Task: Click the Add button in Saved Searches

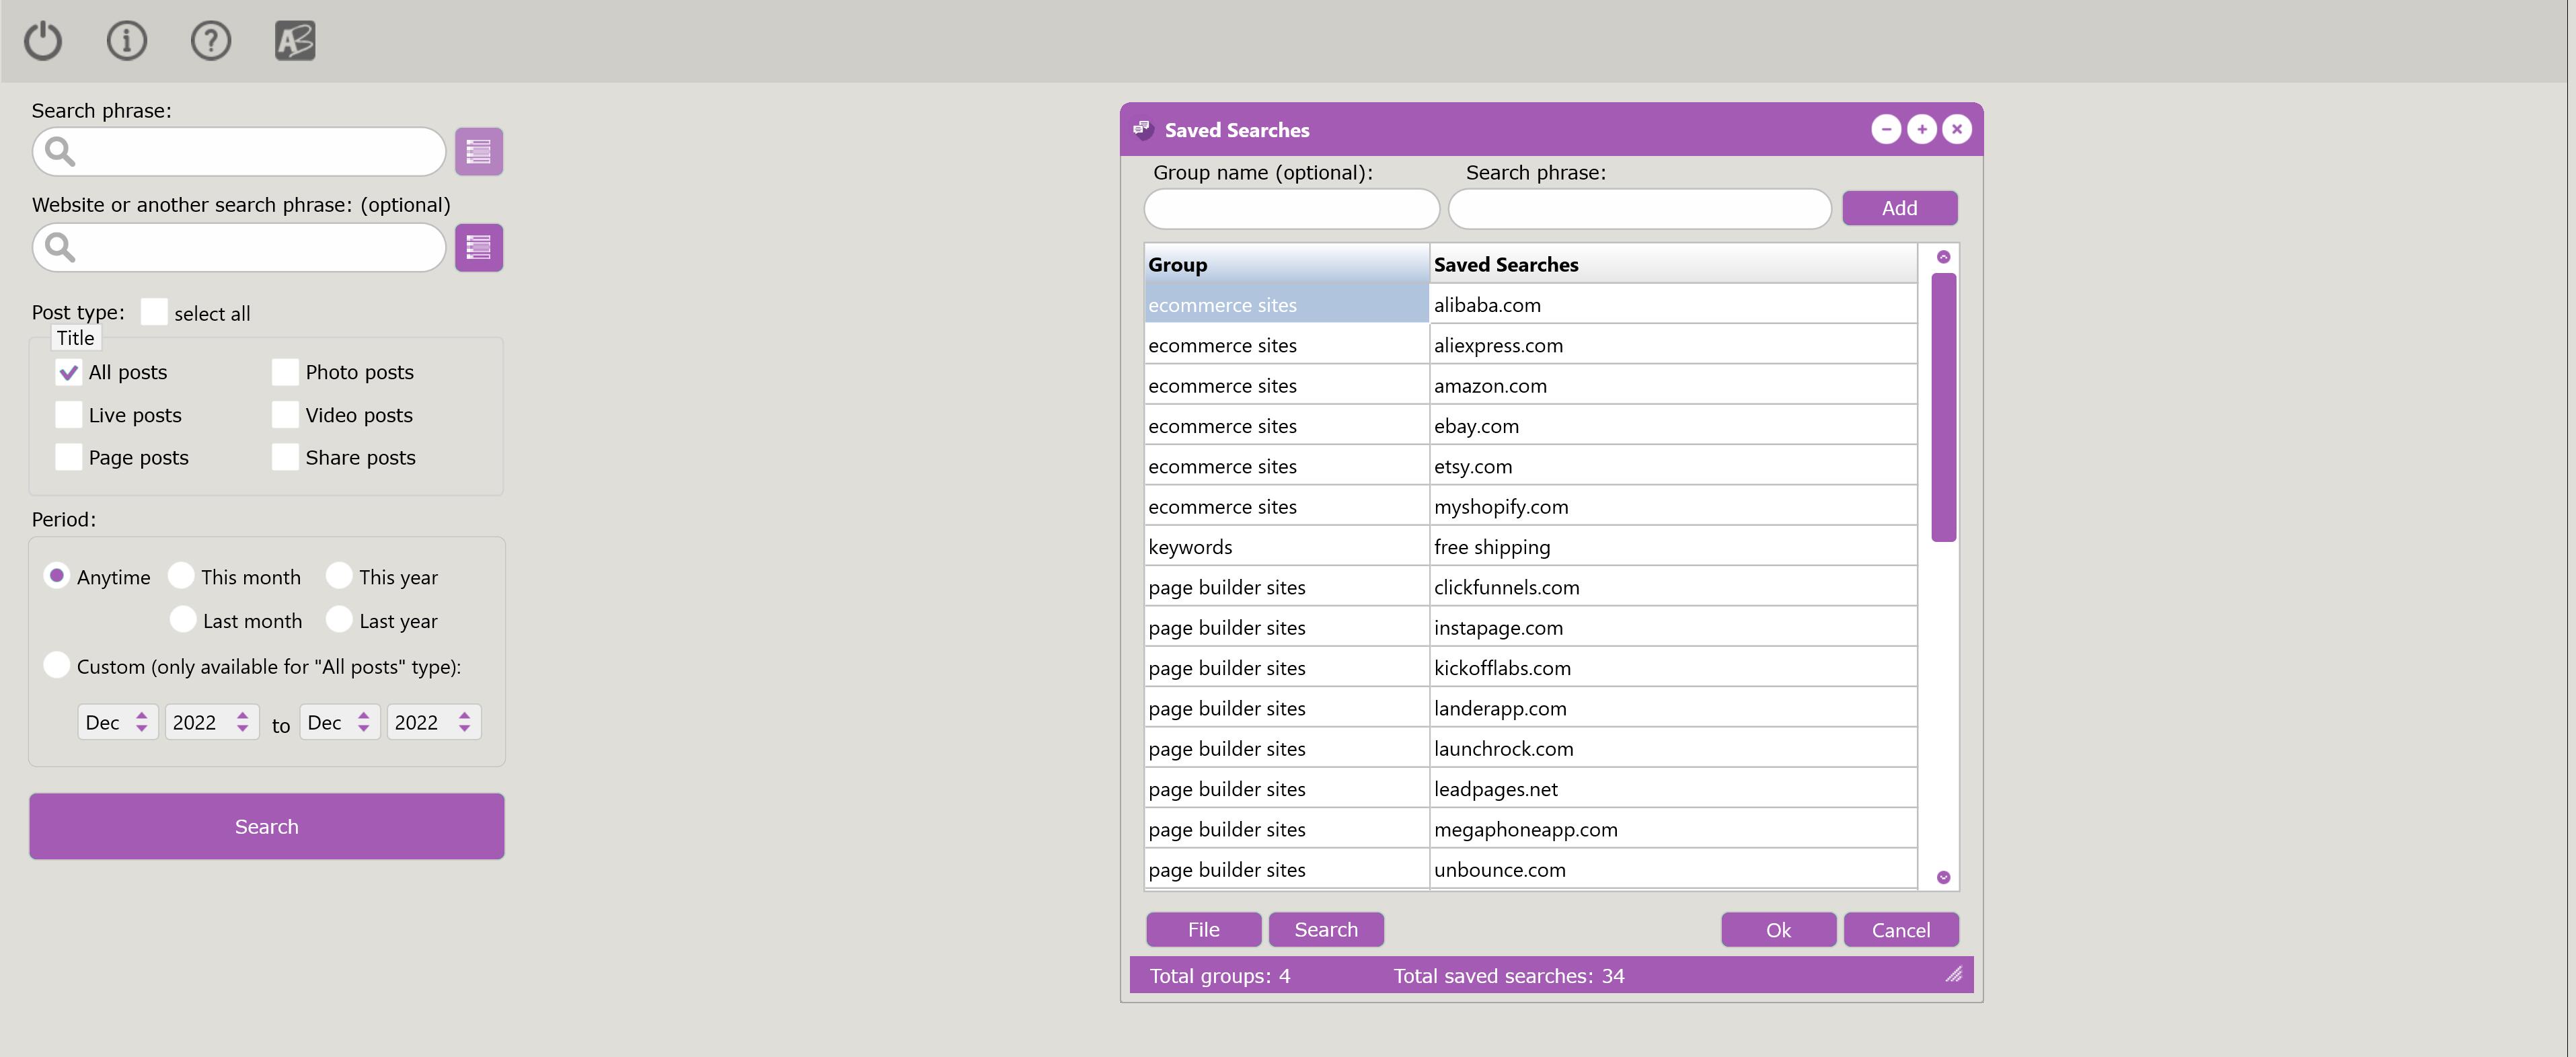Action: point(1900,208)
